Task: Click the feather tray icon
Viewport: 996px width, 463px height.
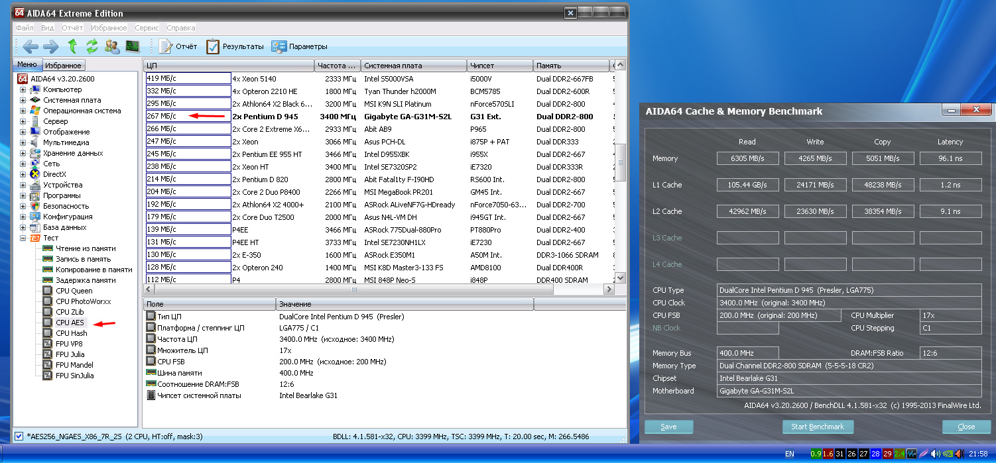Action: (924, 454)
